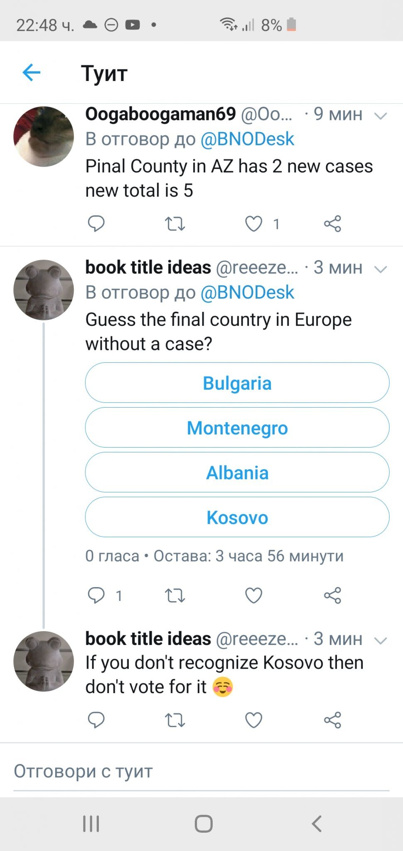
Task: Vote for Bulgaria in the poll
Action: 237,383
